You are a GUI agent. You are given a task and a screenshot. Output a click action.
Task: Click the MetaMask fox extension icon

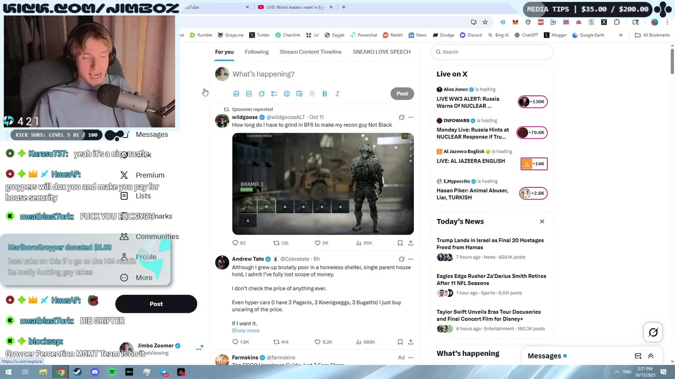point(515,22)
